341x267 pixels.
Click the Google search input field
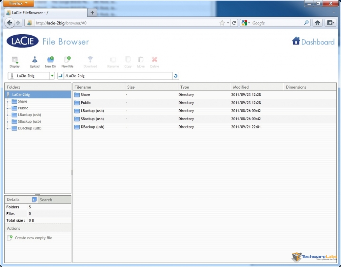point(277,23)
